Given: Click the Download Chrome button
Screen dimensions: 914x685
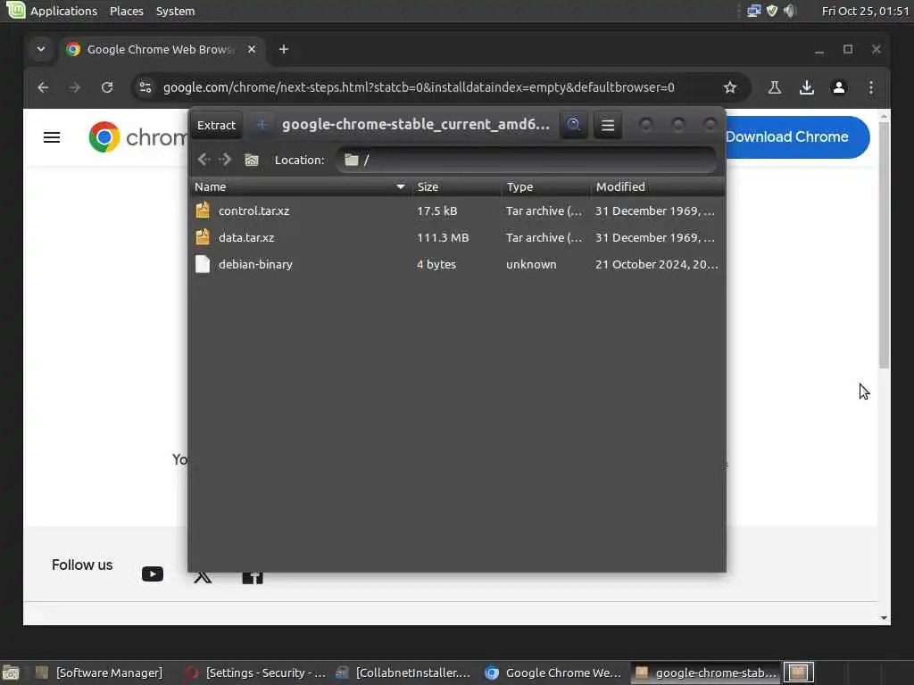Looking at the screenshot, I should click(797, 136).
